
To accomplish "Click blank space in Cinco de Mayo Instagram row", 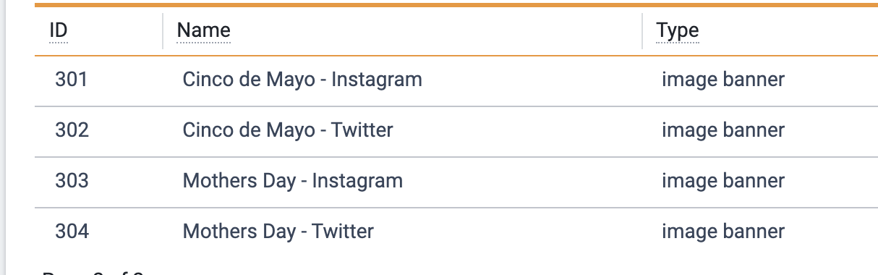I will (535, 79).
